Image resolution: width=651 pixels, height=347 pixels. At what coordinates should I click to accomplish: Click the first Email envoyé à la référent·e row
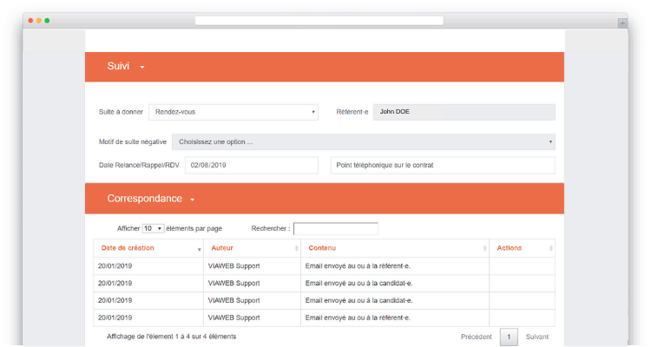coord(325,266)
